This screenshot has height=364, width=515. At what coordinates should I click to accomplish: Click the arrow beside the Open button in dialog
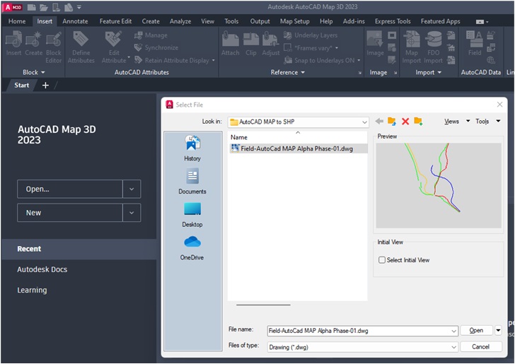pos(498,330)
